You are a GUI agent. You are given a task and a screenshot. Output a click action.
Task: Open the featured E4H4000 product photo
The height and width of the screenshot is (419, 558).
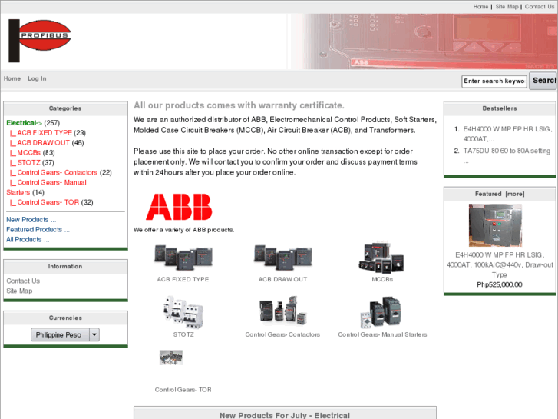click(x=495, y=225)
